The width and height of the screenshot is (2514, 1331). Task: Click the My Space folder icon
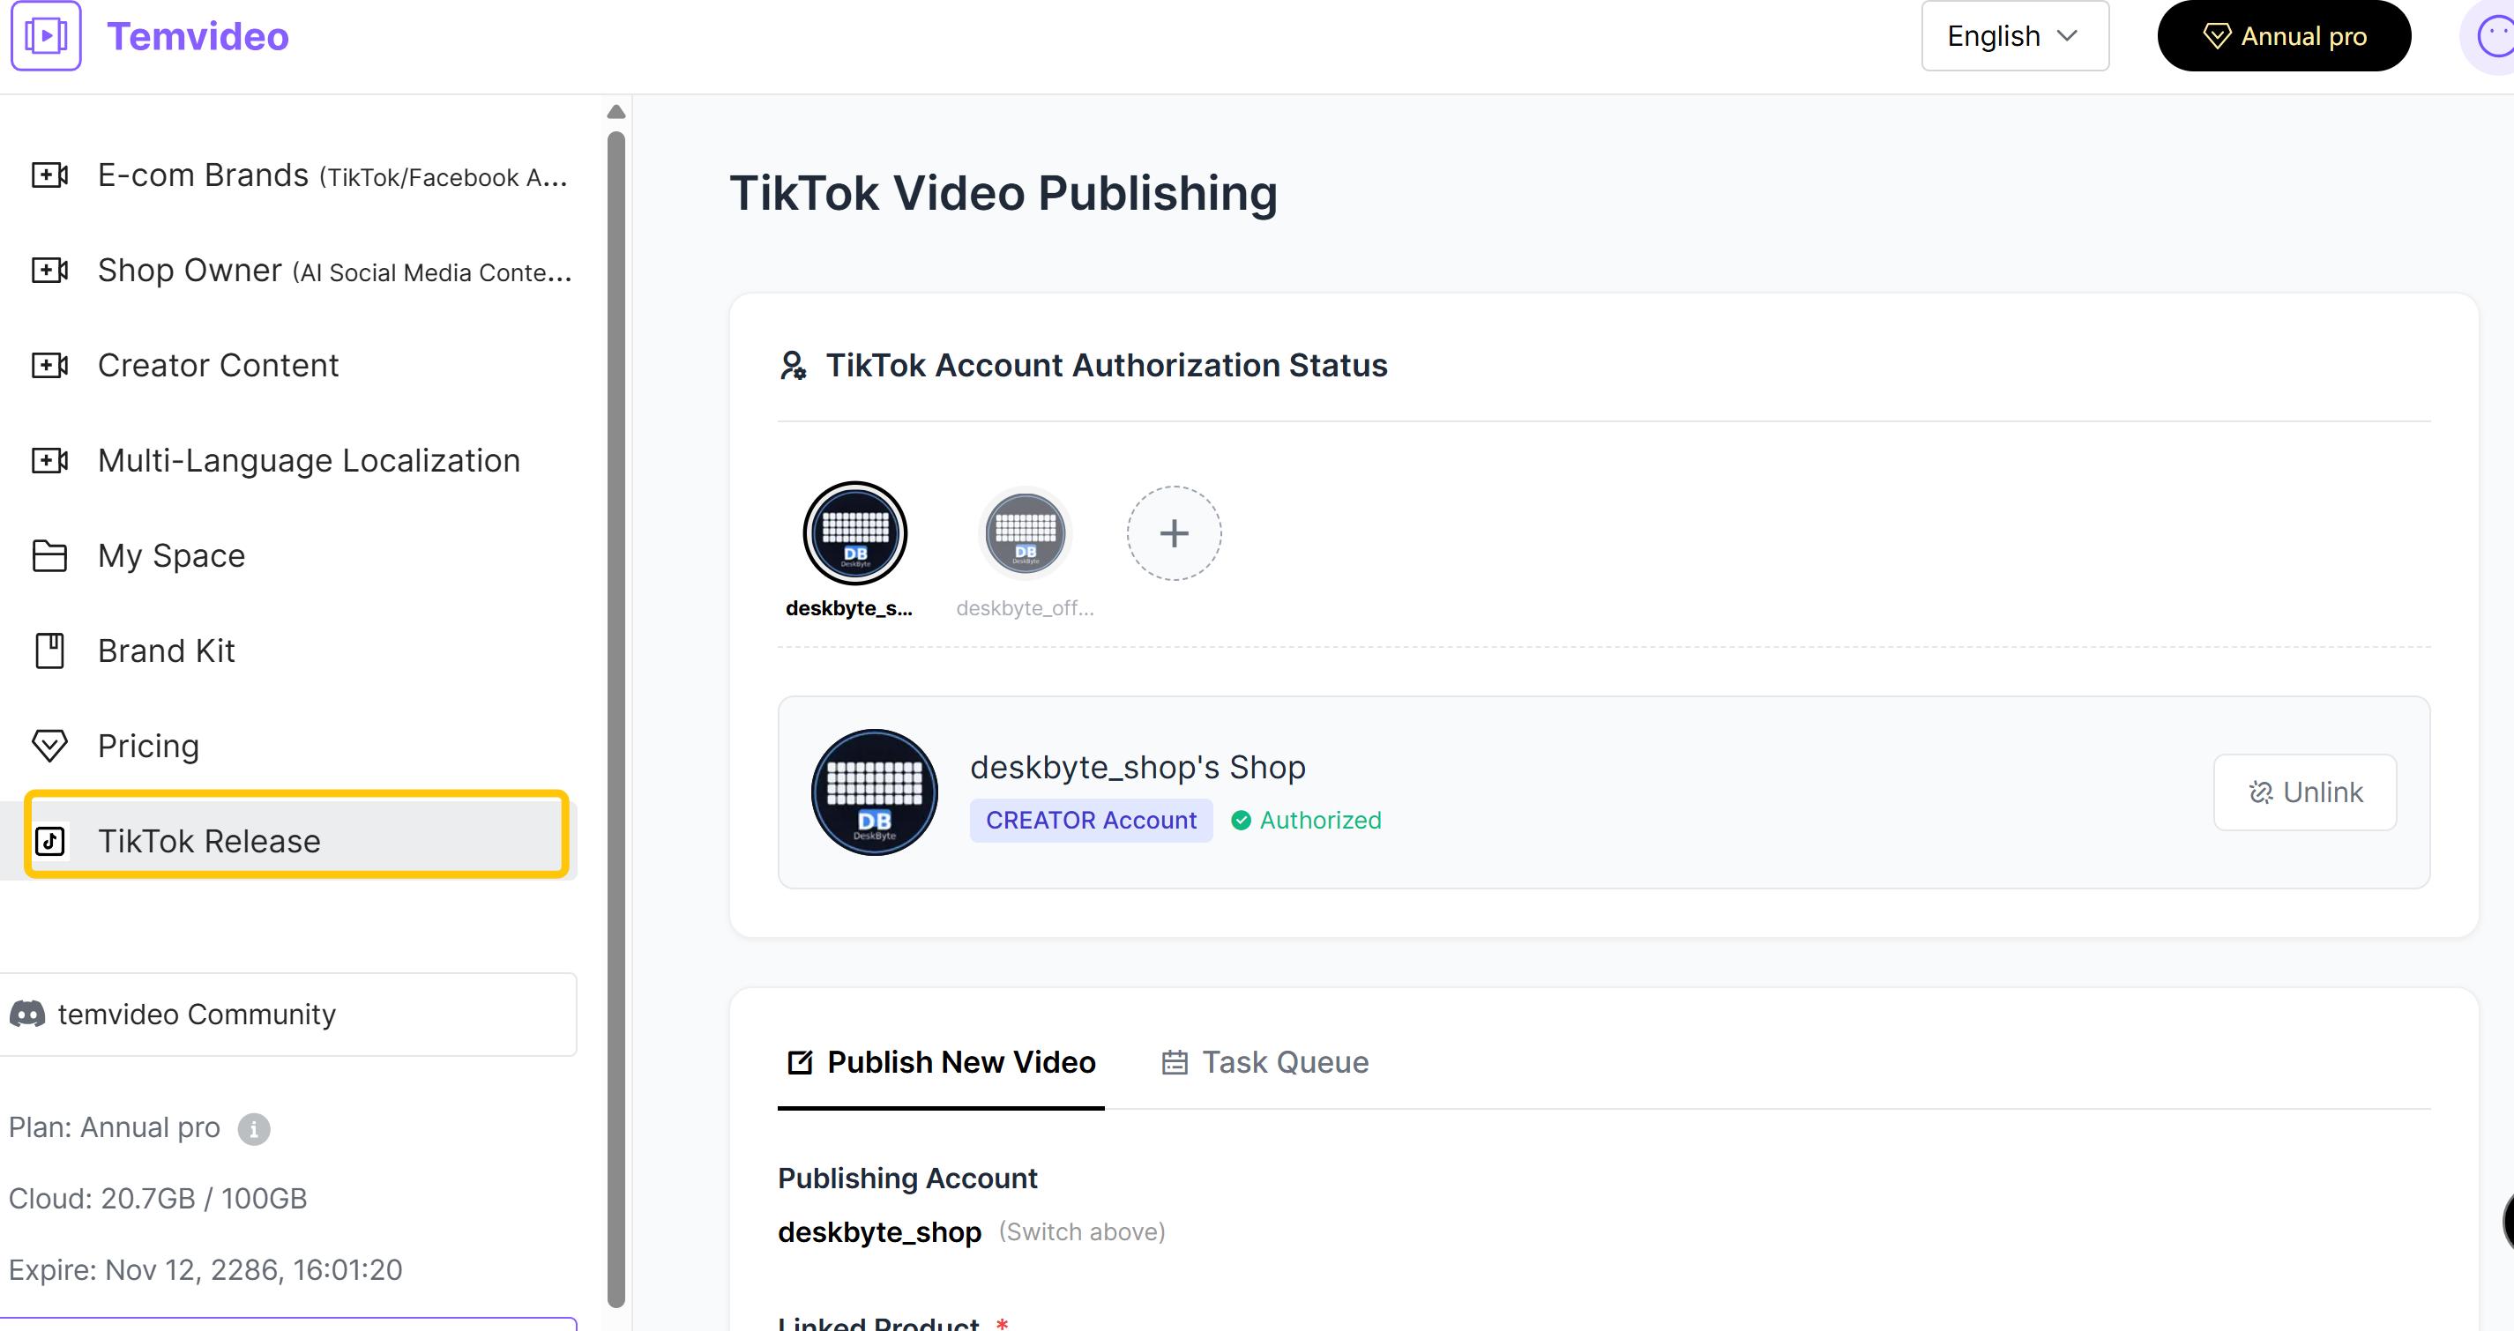(49, 555)
